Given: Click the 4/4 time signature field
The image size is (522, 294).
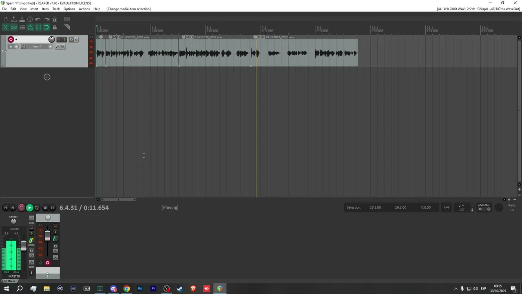Looking at the screenshot, I should click(x=446, y=207).
